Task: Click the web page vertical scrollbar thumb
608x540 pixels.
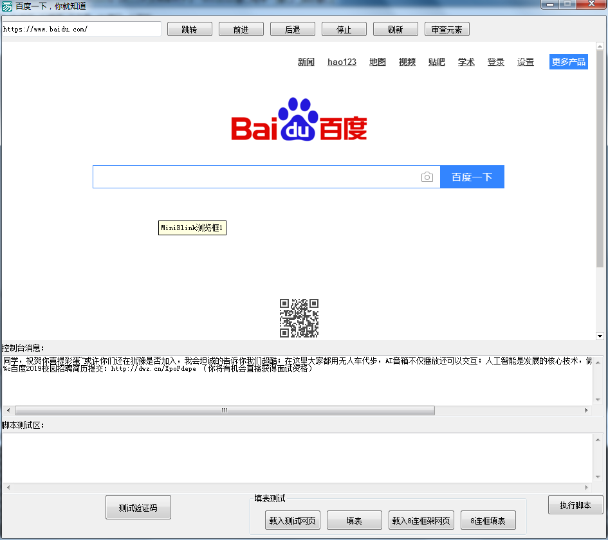Action: [600, 159]
